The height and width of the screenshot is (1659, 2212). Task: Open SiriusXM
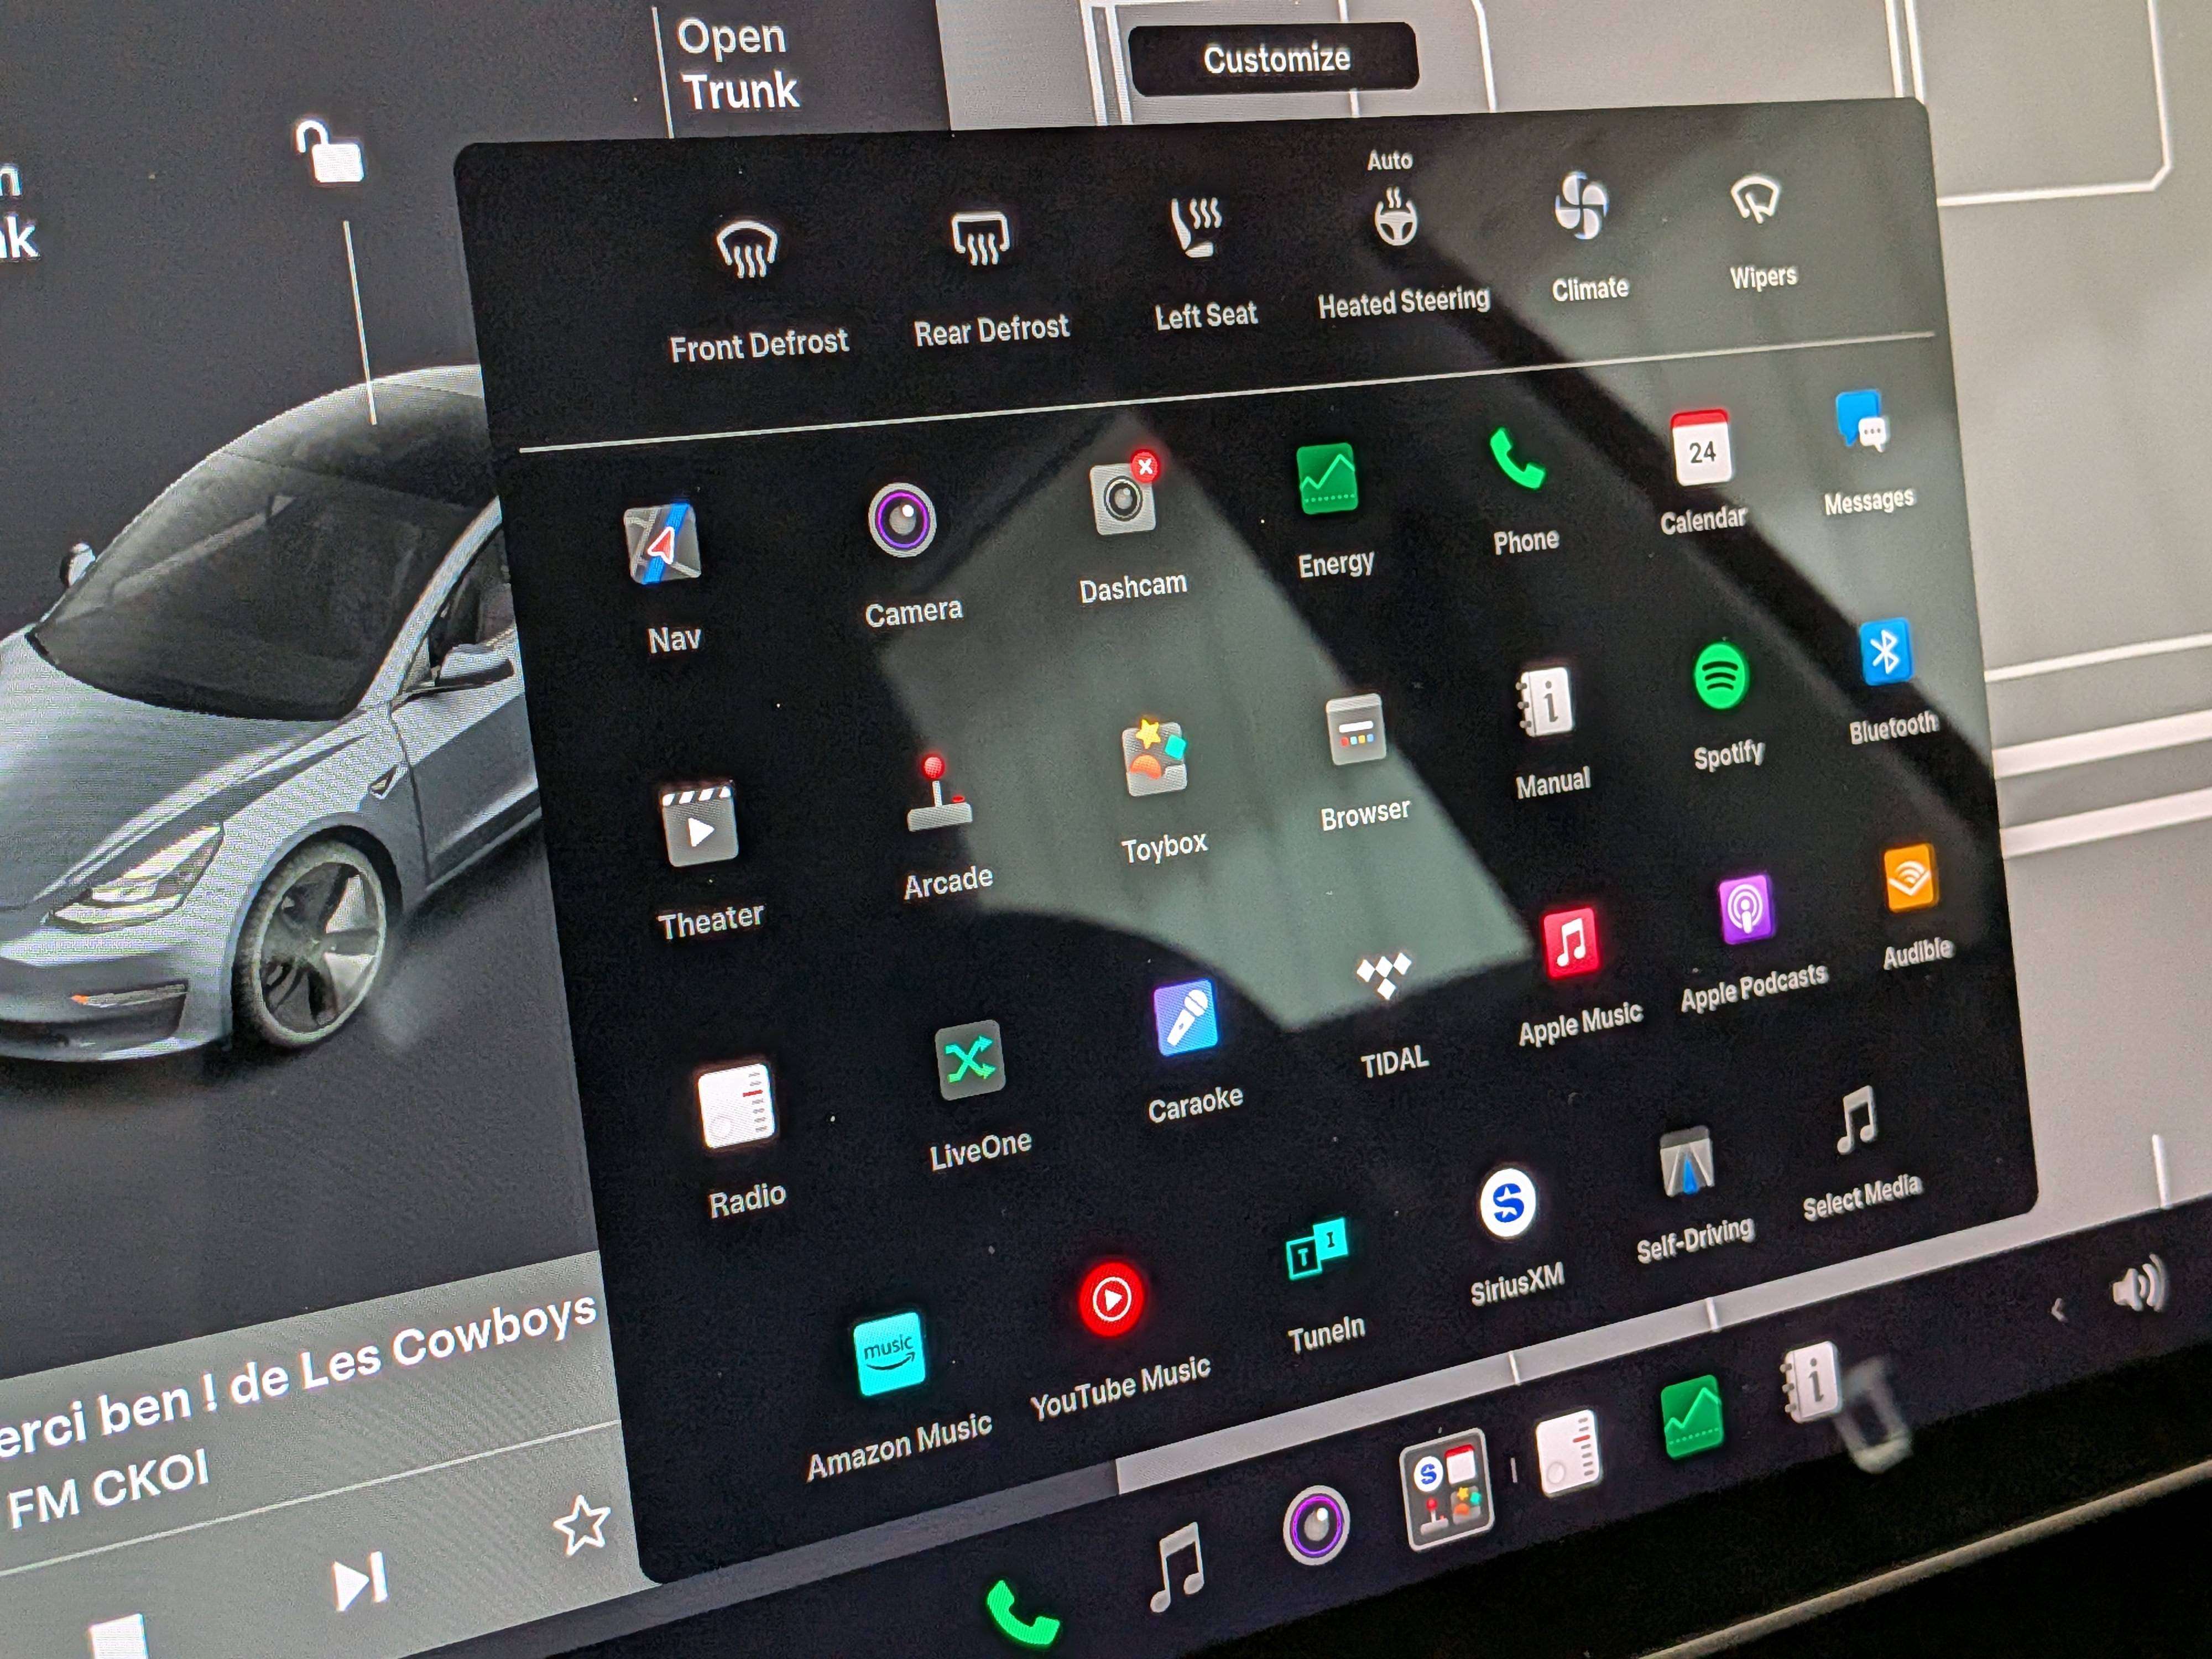pos(1507,1203)
